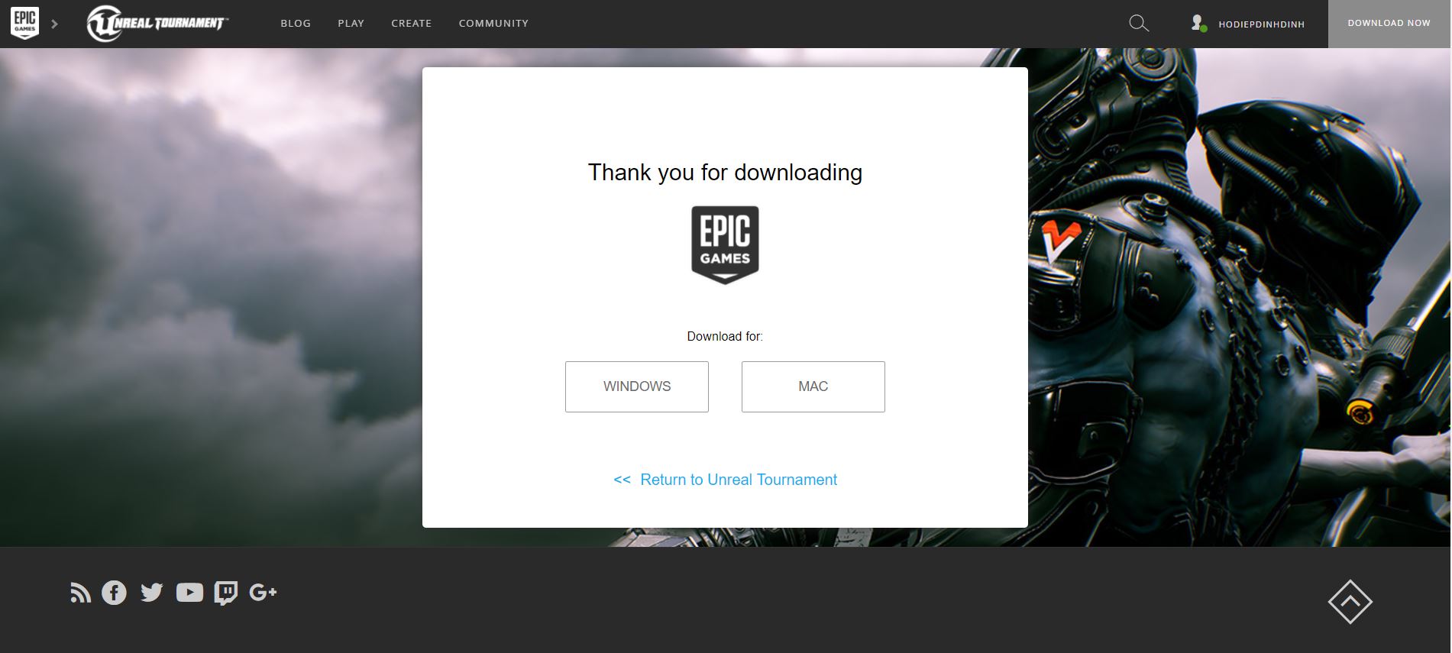Click the Epic Games logo in header

pos(24,23)
